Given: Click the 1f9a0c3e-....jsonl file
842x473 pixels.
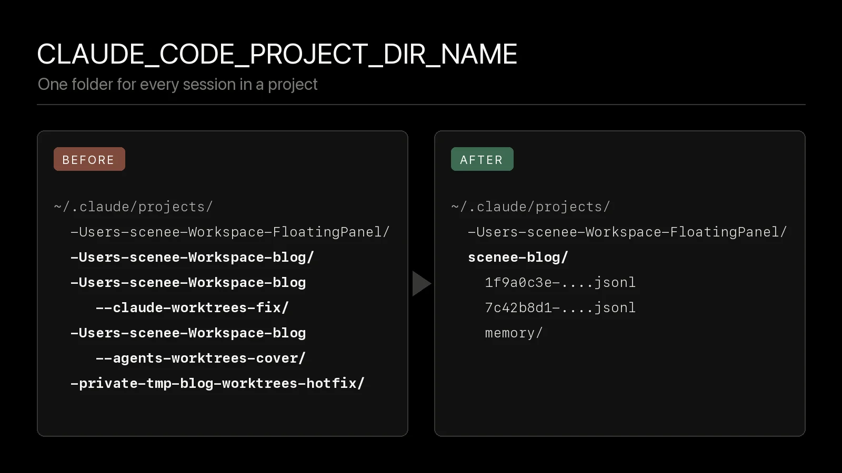Looking at the screenshot, I should pos(560,282).
